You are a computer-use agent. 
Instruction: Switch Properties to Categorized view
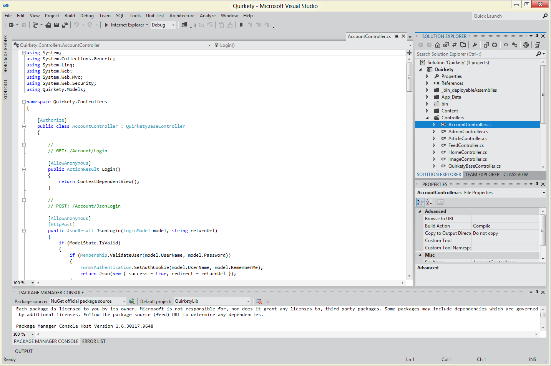click(x=420, y=202)
